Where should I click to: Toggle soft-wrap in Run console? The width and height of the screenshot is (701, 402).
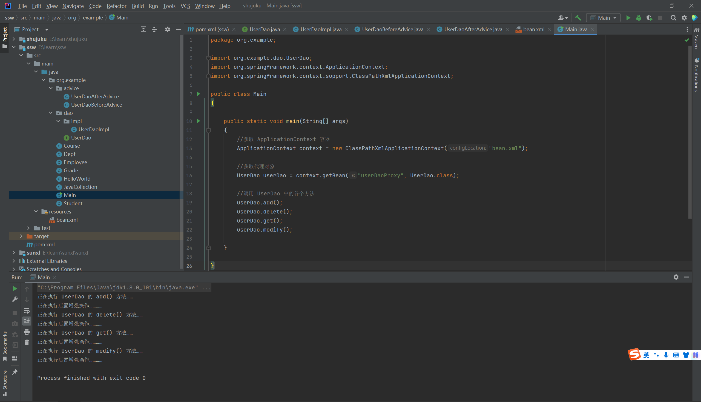pyautogui.click(x=27, y=310)
